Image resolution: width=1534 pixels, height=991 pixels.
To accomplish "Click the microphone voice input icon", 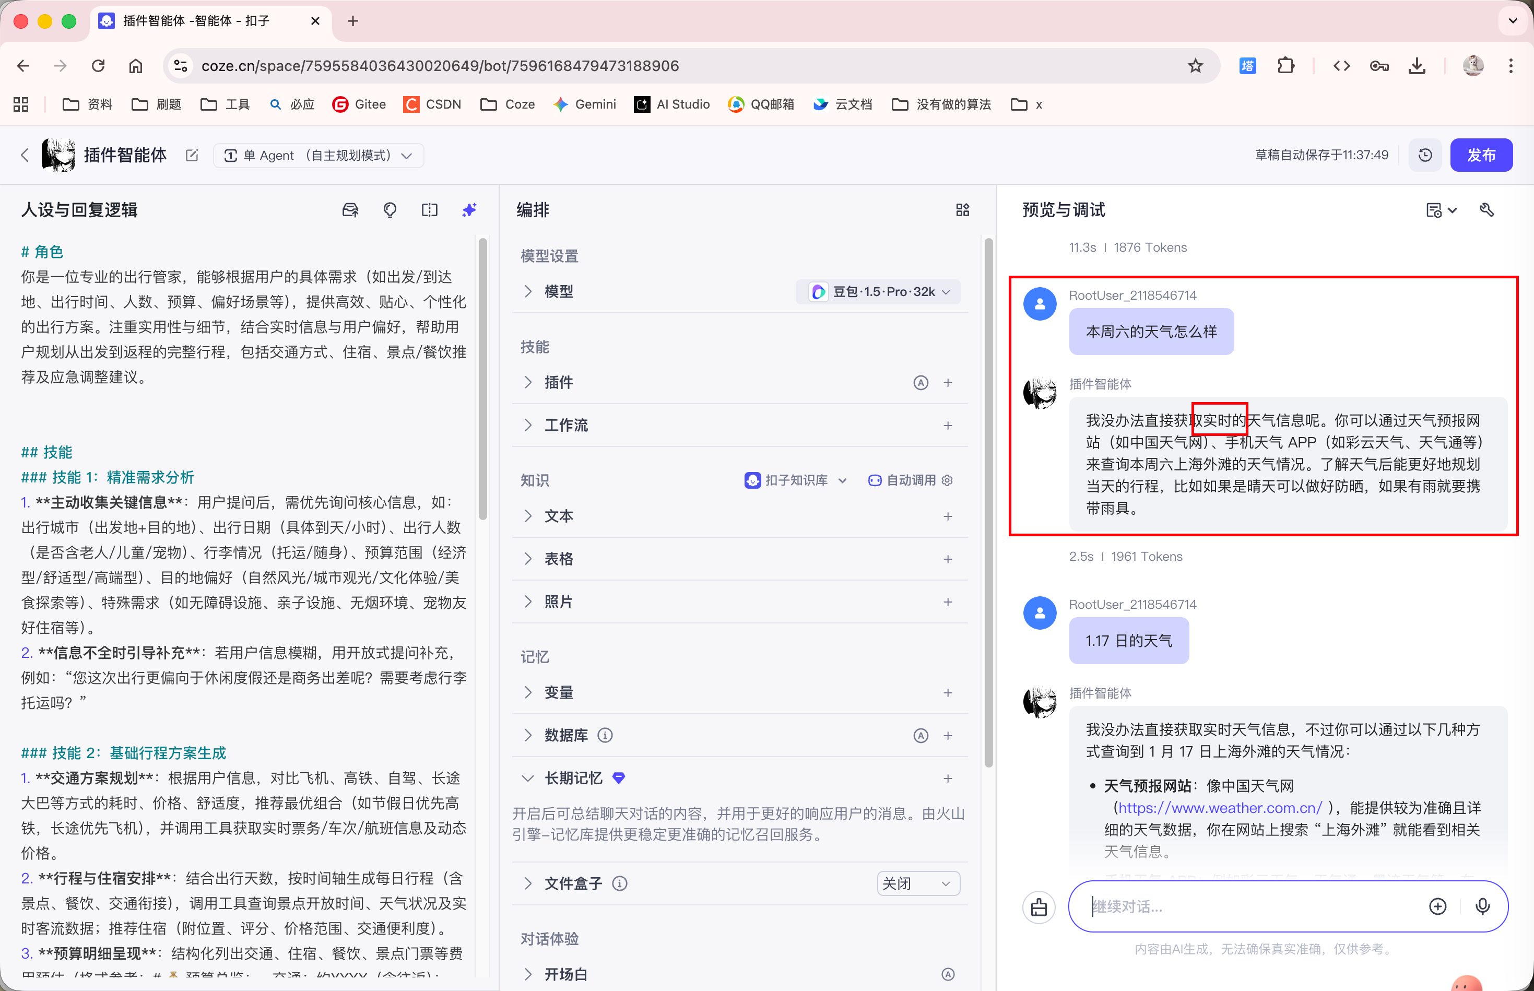I will click(1482, 906).
